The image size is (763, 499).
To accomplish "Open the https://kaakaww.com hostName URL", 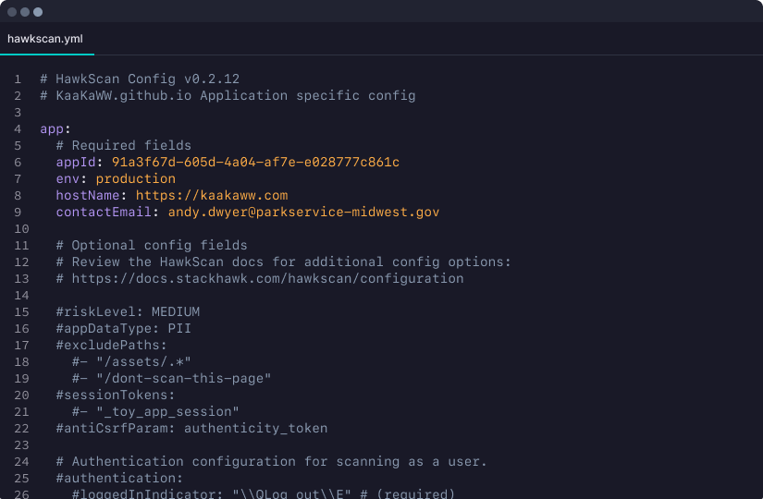I will pyautogui.click(x=212, y=196).
